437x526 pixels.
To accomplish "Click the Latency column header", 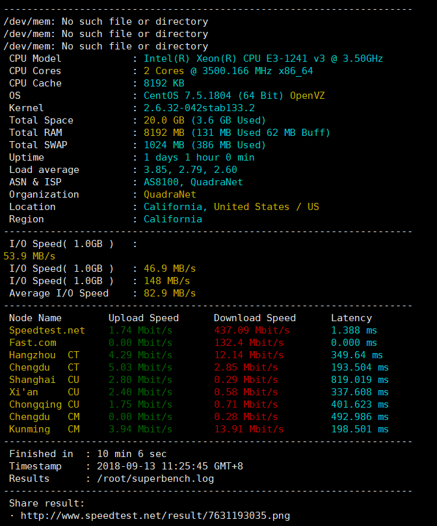I will [x=351, y=318].
